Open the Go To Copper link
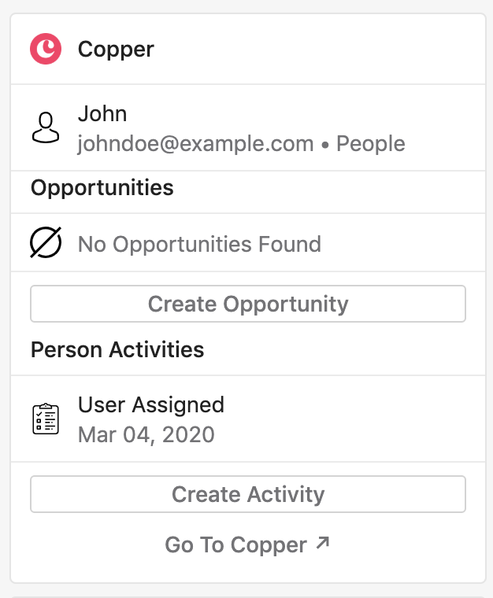 (x=247, y=544)
